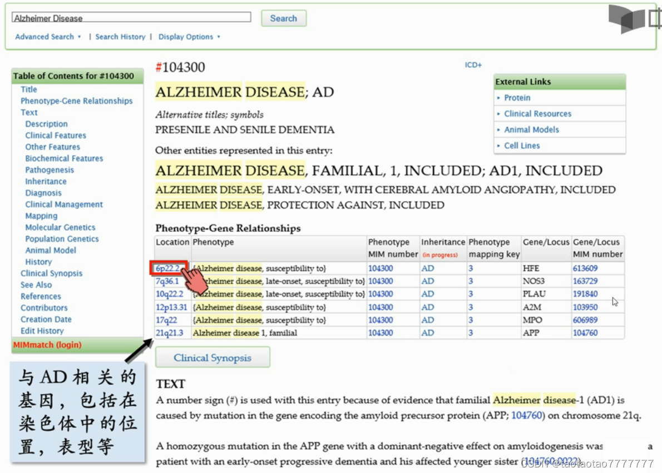Open gene MIM number 163729
Image resolution: width=662 pixels, height=473 pixels.
(x=585, y=281)
